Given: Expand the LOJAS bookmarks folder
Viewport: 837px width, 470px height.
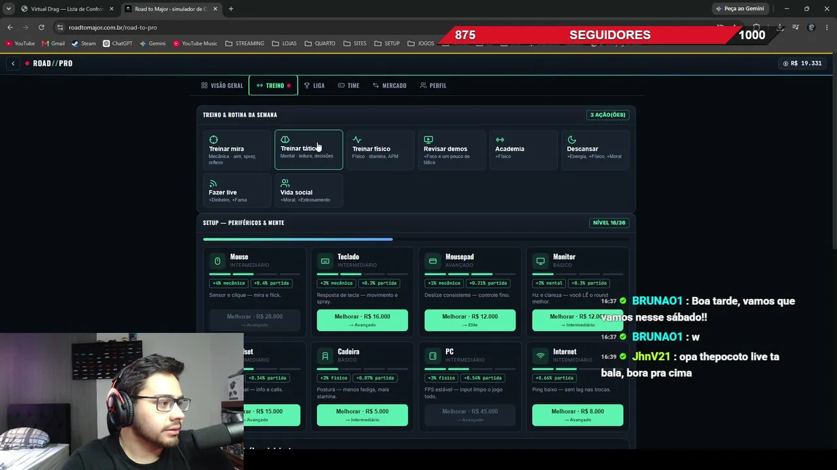Looking at the screenshot, I should (284, 44).
